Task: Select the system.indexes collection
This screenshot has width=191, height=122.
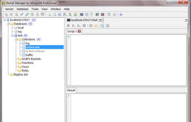Action: point(35,51)
